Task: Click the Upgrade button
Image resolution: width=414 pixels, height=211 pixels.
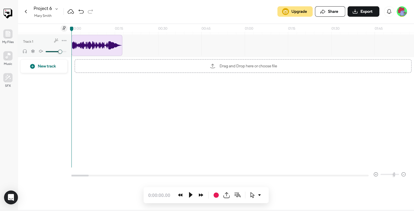Action: click(295, 12)
